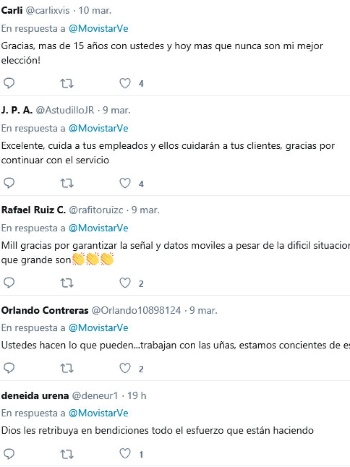Like Rafael Ruiz C.'s clapping tweet
Image resolution: width=350 pixels, height=467 pixels.
pos(125,283)
